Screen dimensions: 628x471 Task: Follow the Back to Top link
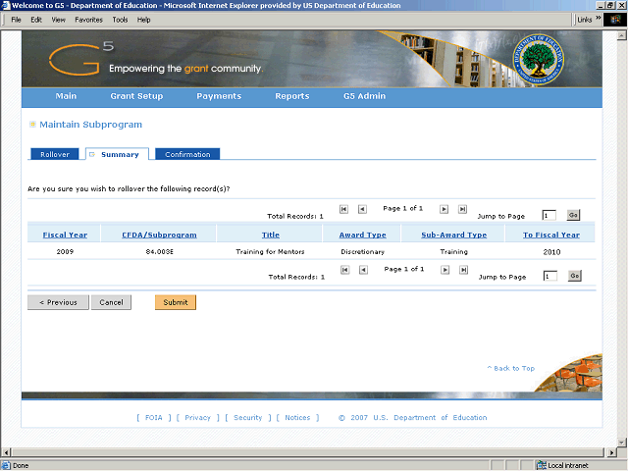511,369
